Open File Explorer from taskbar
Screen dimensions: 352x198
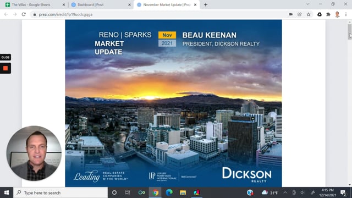tap(183, 193)
